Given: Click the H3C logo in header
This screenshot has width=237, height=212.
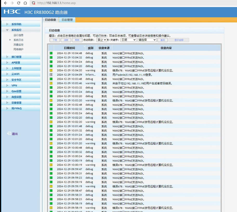Looking at the screenshot, I should [12, 12].
